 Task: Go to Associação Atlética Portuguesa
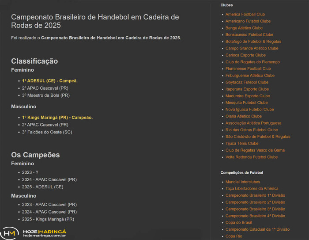[253, 123]
